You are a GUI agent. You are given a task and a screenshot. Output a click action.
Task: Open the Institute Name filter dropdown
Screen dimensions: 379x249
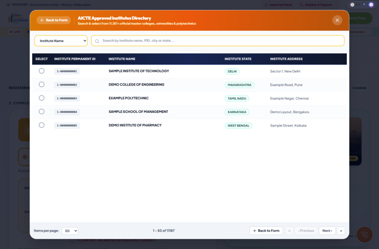61,41
